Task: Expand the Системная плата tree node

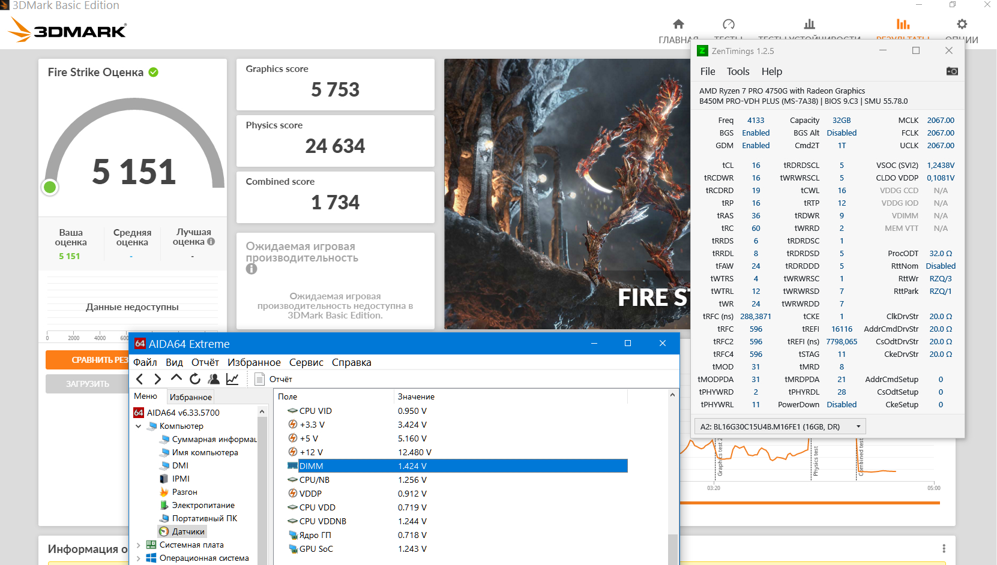Action: [x=139, y=545]
